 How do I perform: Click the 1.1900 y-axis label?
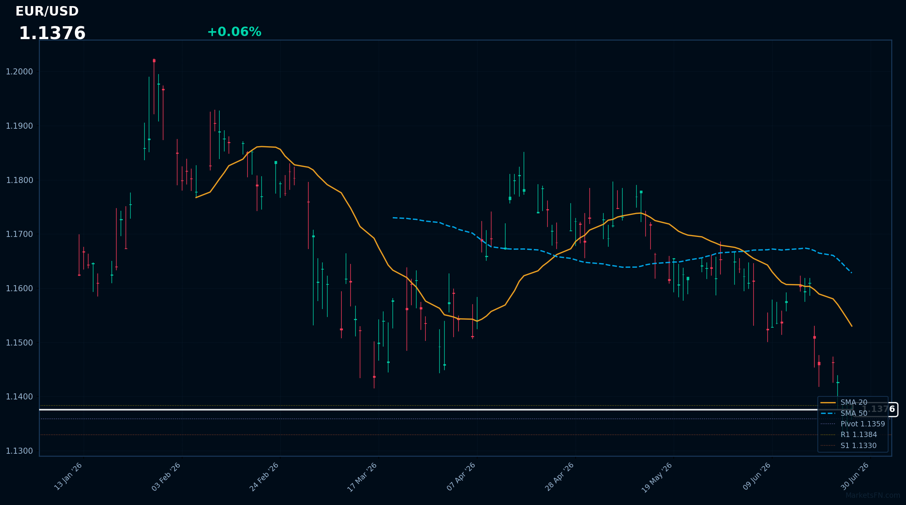pyautogui.click(x=19, y=126)
